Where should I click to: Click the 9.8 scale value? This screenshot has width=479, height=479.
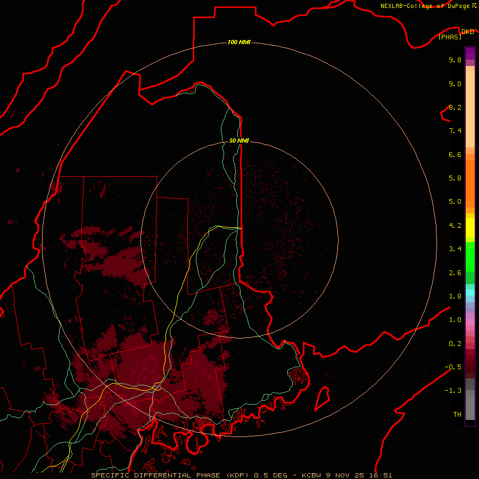[x=455, y=60]
